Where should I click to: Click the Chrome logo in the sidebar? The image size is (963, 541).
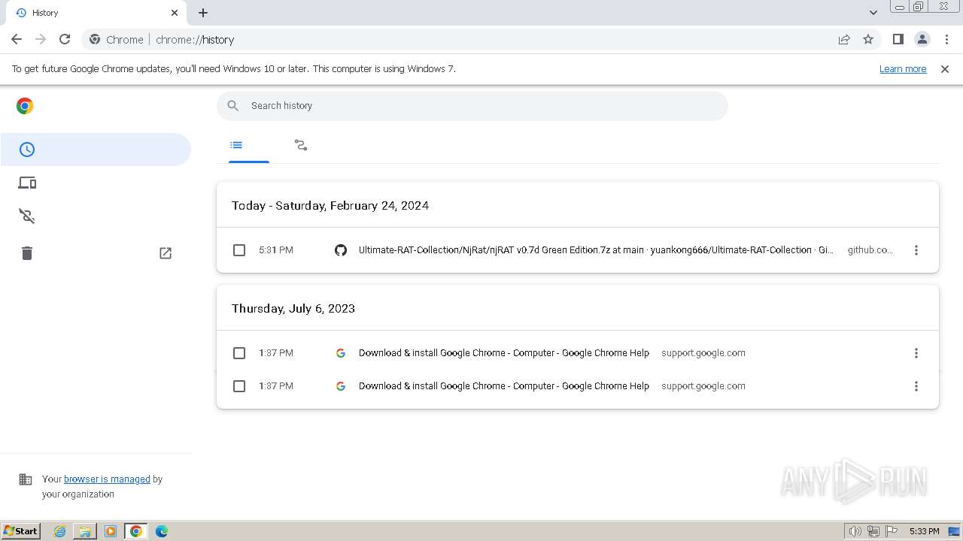[25, 106]
